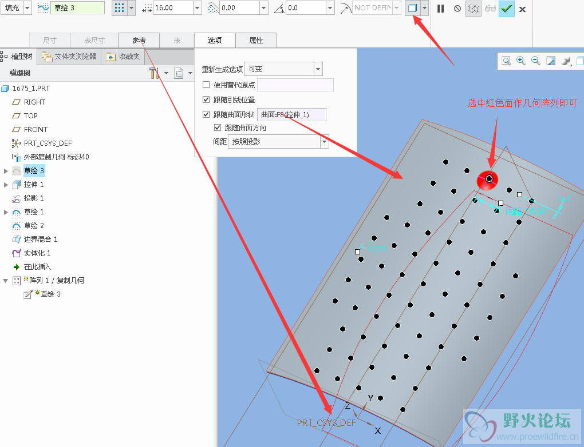
Task: Open the 间距 按照投影 dropdown
Action: [325, 141]
